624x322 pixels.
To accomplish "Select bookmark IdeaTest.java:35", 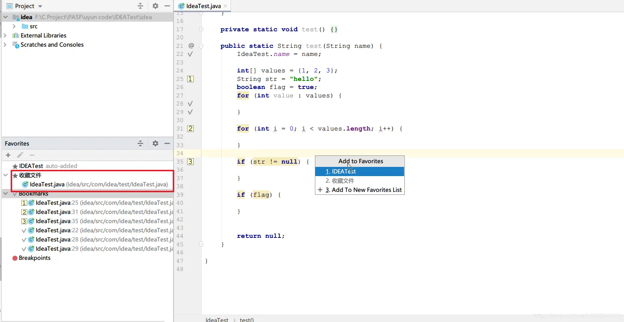I will 97,221.
